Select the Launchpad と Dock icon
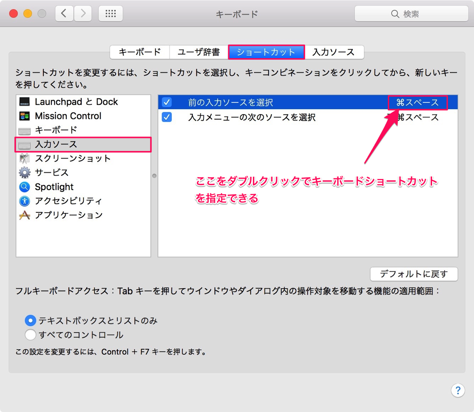474x412 pixels. point(24,102)
